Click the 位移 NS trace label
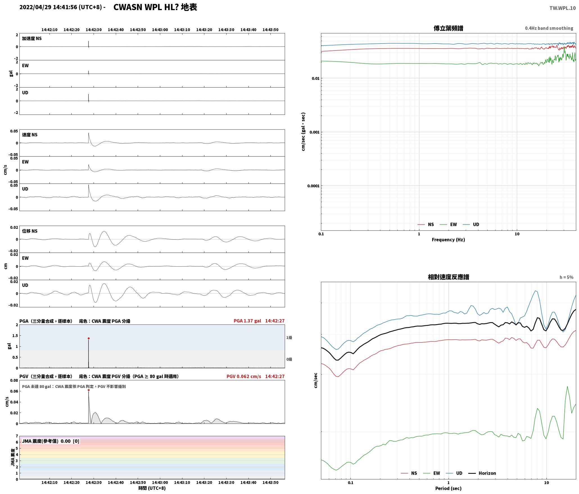 [30, 231]
